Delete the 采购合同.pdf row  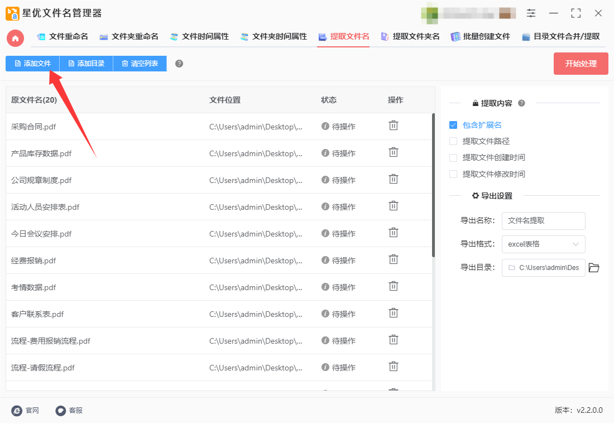pyautogui.click(x=394, y=126)
